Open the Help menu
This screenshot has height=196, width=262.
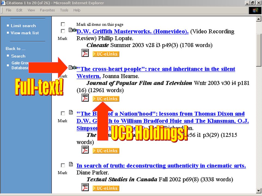(77, 10)
